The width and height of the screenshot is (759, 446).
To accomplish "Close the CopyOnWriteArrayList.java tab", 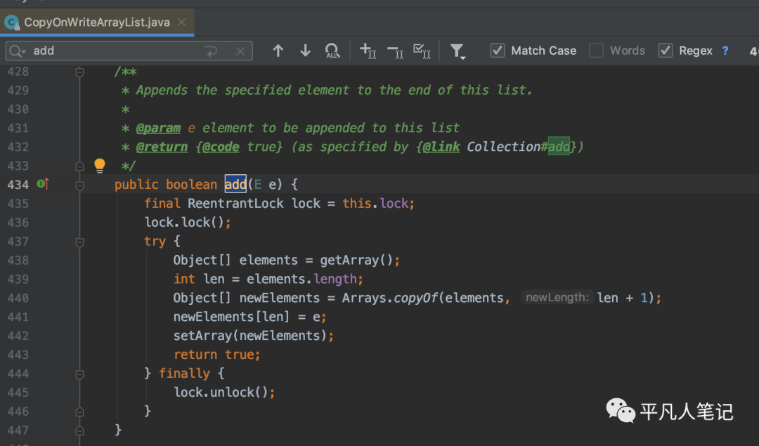I will [183, 22].
